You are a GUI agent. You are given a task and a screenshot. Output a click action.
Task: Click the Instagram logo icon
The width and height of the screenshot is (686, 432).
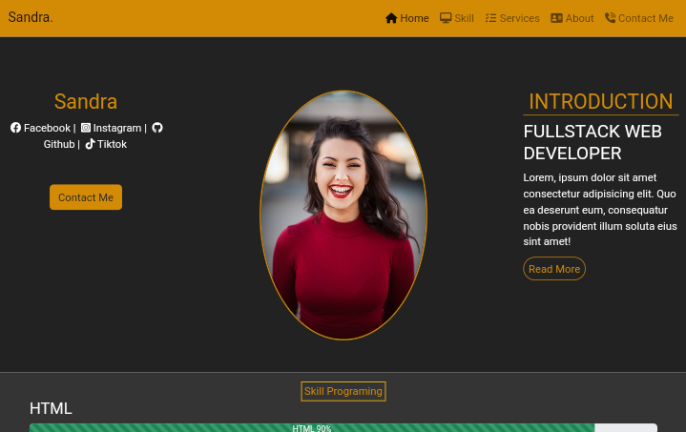click(86, 128)
